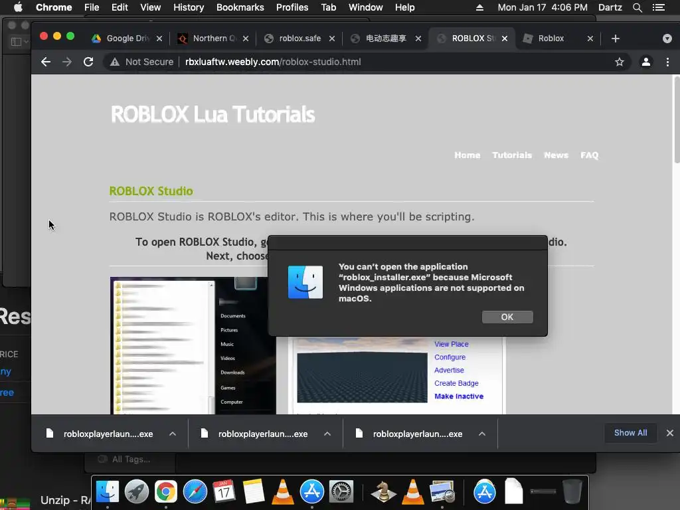Viewport: 680px width, 510px height.
Task: Open Preview from the Dock
Action: click(442, 492)
